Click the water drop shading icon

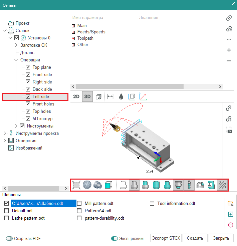point(121,96)
